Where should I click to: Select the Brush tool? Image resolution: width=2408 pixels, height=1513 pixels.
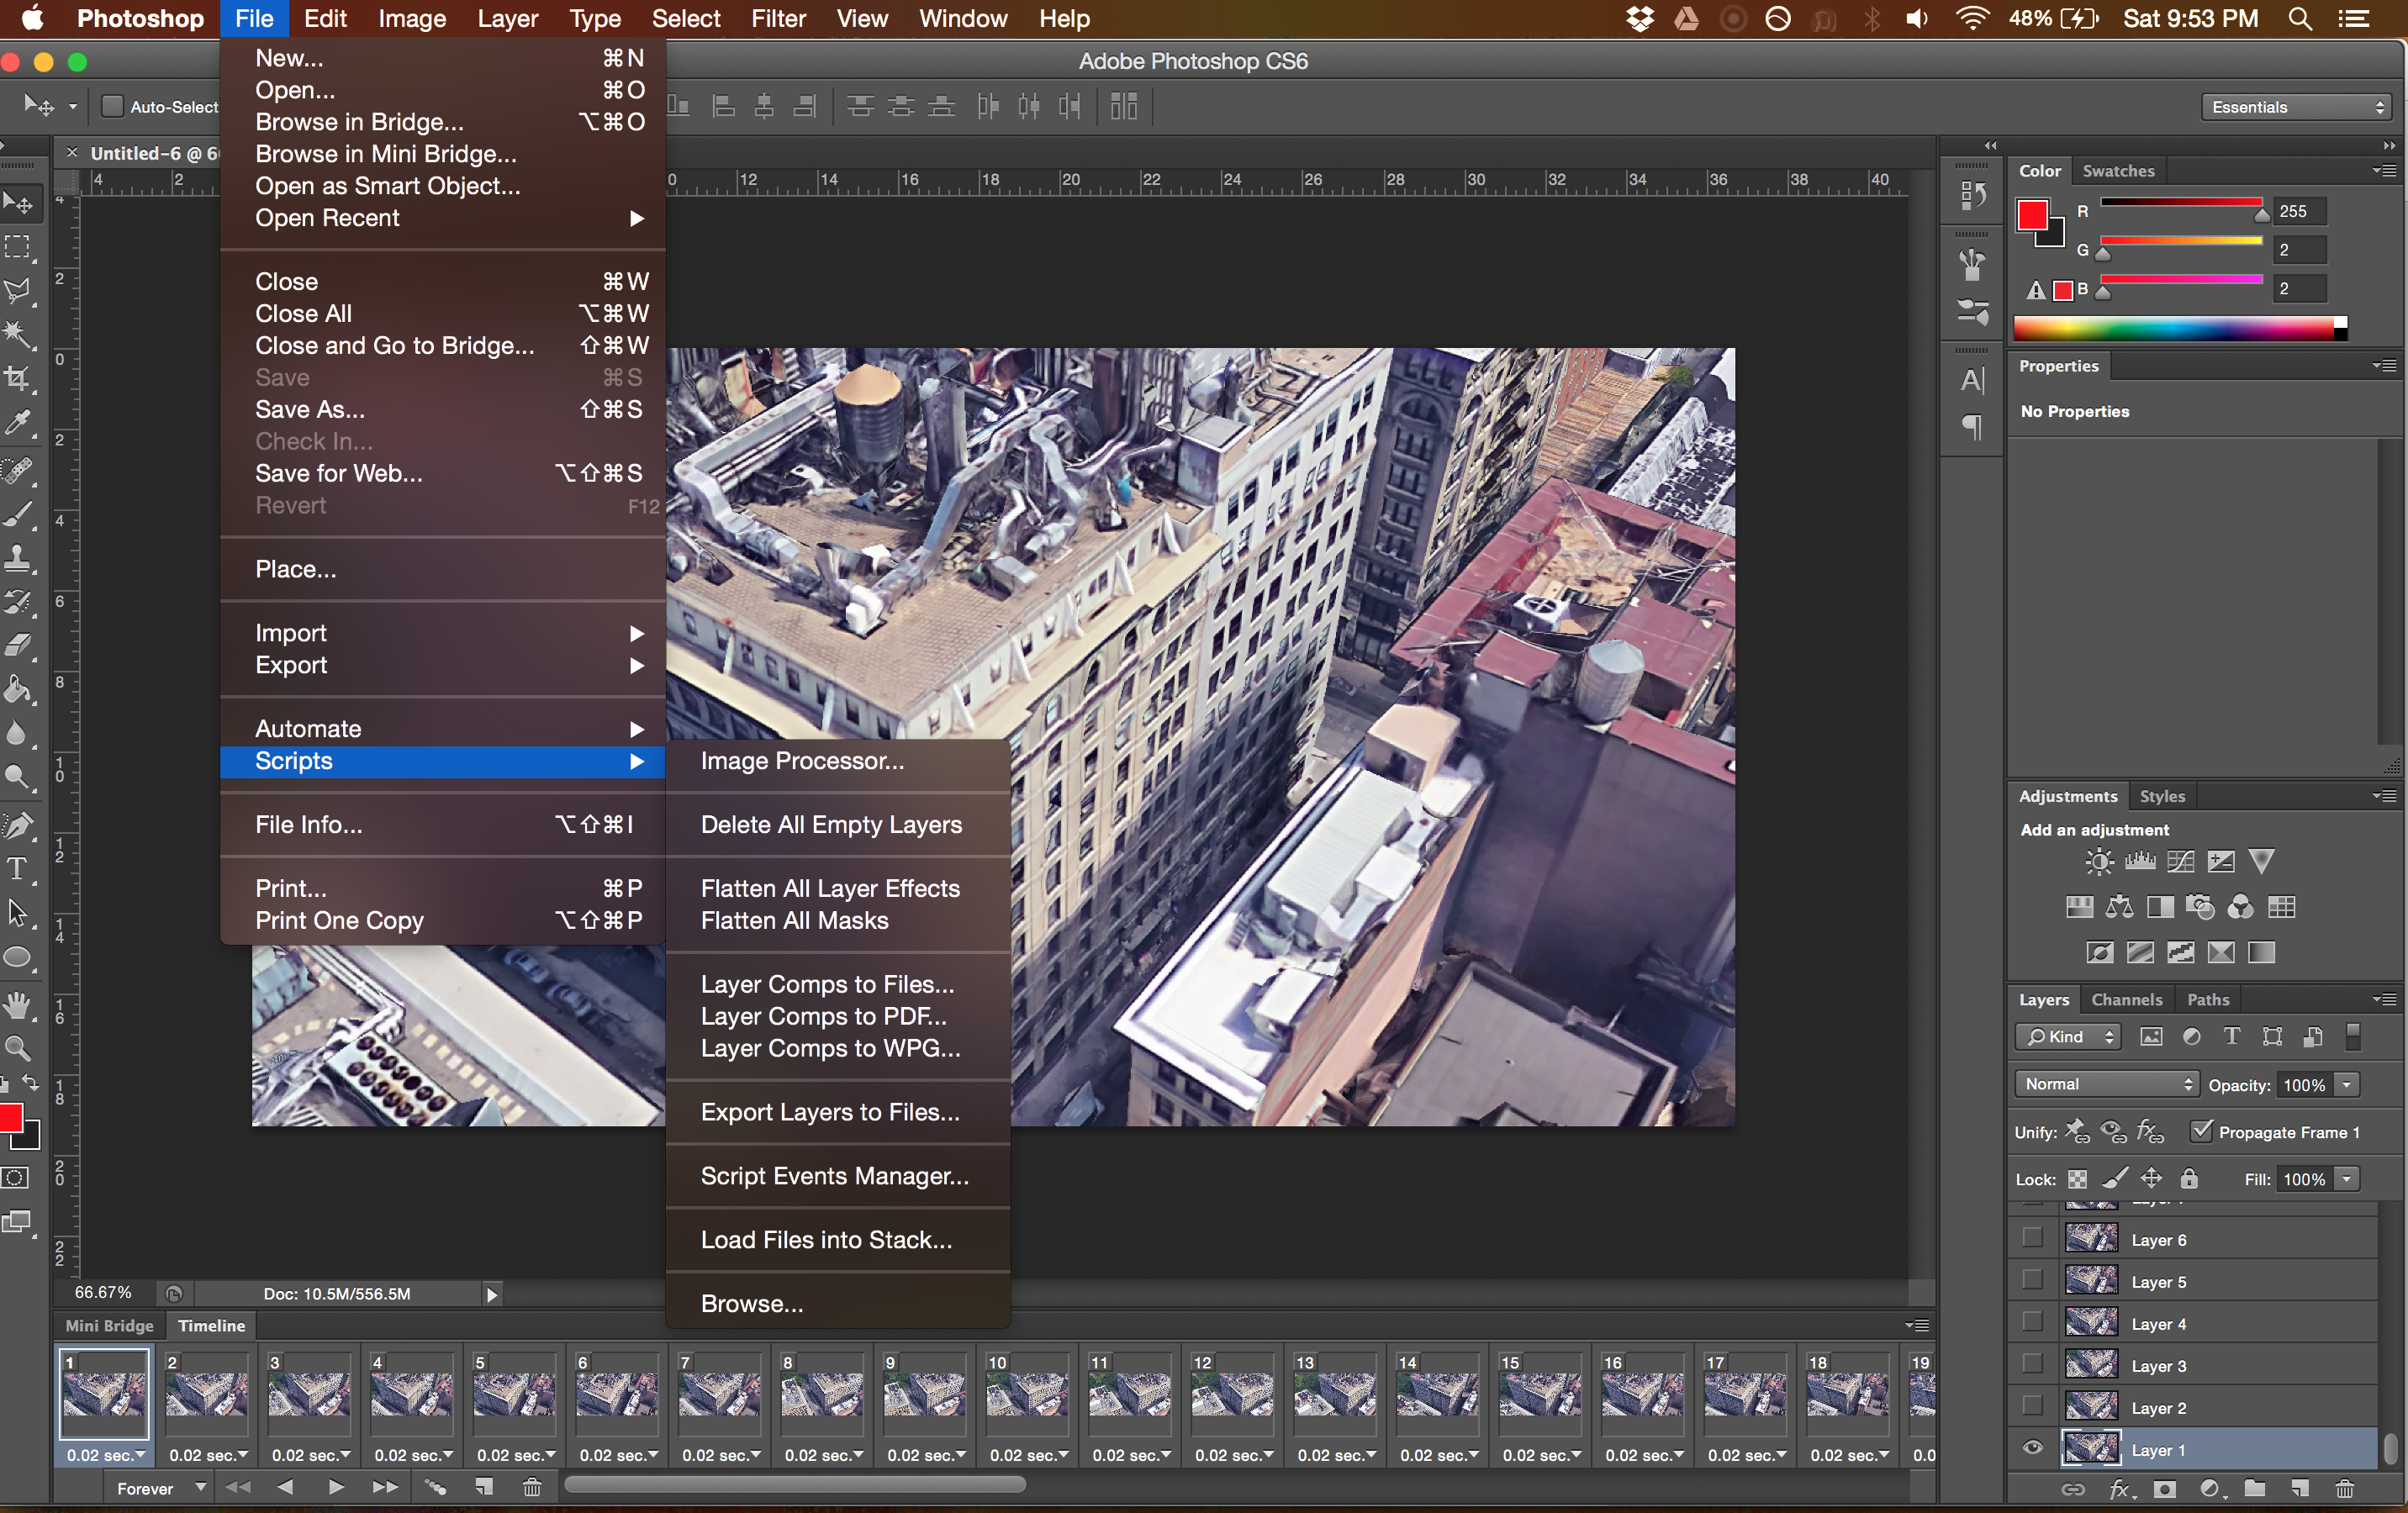coord(23,511)
